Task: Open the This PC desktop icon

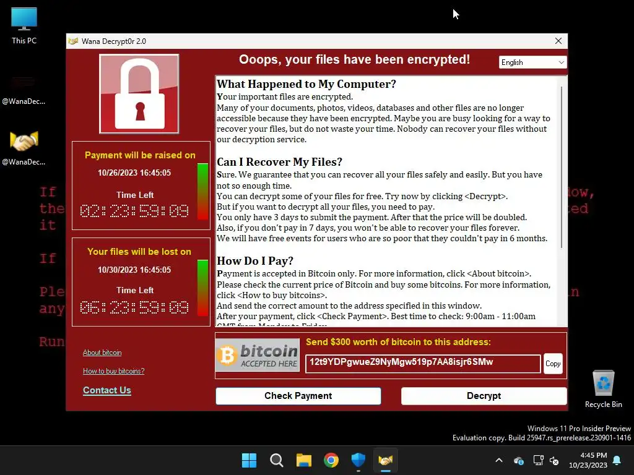Action: click(24, 26)
